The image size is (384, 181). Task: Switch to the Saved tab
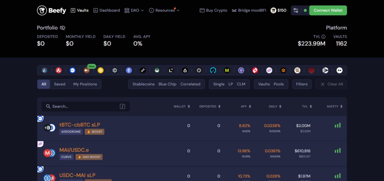pyautogui.click(x=60, y=84)
